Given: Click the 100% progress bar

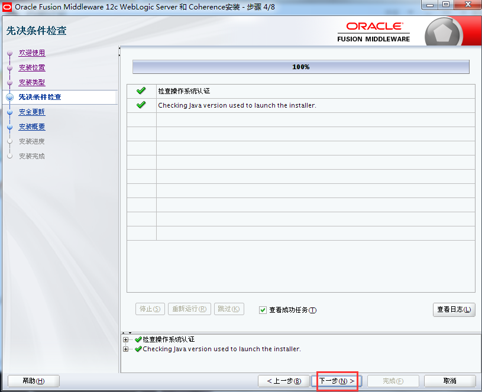Looking at the screenshot, I should pos(301,67).
